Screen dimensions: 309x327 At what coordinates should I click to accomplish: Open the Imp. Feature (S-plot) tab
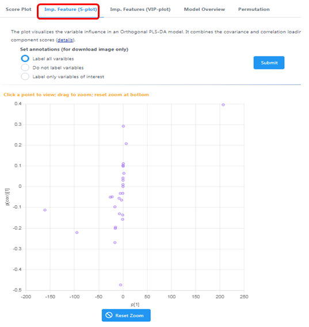click(x=71, y=9)
